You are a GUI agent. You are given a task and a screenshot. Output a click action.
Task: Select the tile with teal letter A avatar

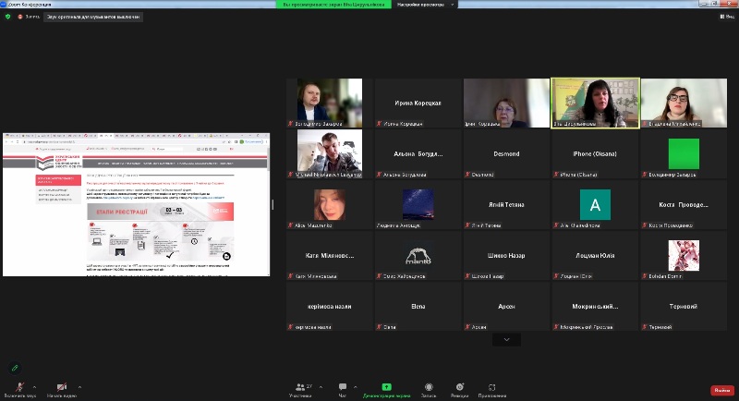595,204
